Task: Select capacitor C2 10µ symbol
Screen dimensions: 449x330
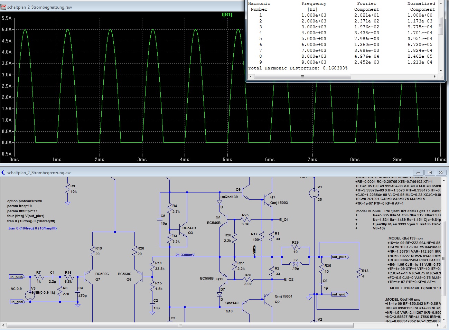Action: pyautogui.click(x=152, y=304)
